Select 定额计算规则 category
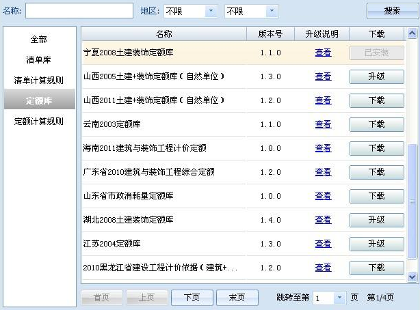 (x=39, y=121)
